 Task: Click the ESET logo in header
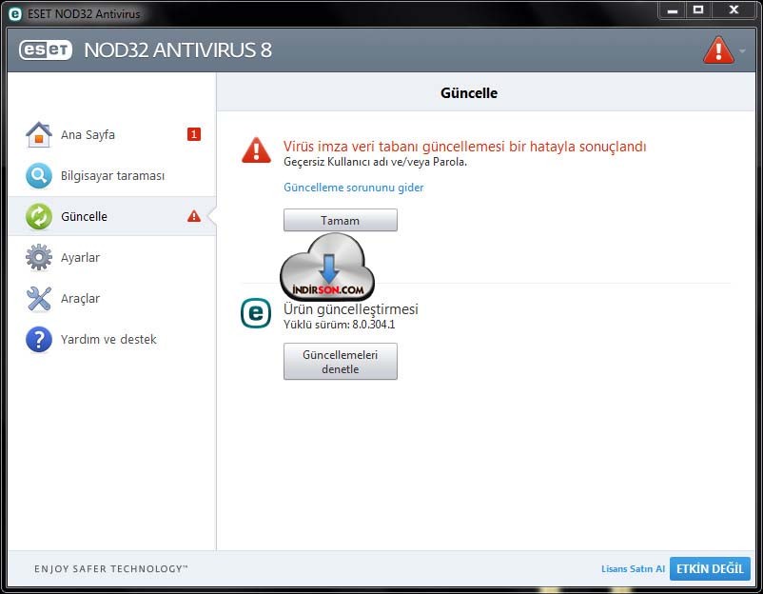(x=46, y=49)
